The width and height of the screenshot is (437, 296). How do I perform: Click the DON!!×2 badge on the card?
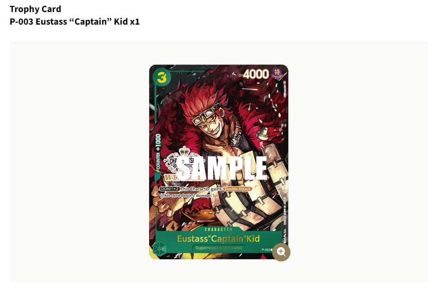pos(170,189)
